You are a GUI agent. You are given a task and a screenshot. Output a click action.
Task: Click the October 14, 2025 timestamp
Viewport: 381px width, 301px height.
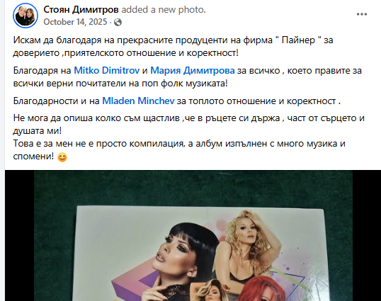pyautogui.click(x=75, y=22)
